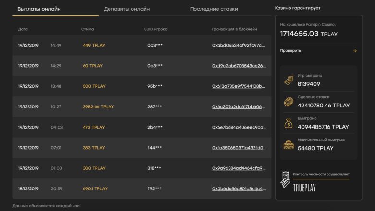Open the 0x6e7b684a406eec9ca transaction link

point(238,128)
